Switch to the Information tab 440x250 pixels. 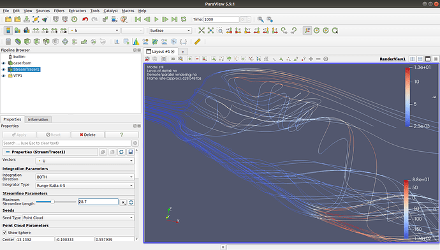(x=38, y=119)
